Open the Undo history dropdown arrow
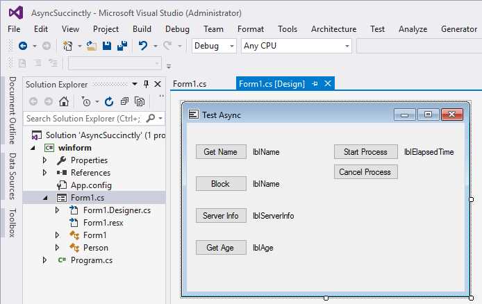 click(x=156, y=46)
